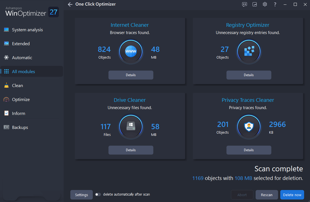Image resolution: width=310 pixels, height=202 pixels.
Task: Click the Internet Cleaner globe icon
Action: click(x=131, y=51)
